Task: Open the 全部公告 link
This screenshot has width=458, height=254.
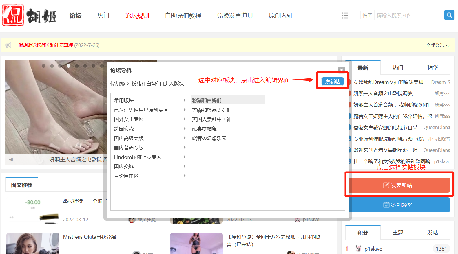Action: tap(438, 45)
